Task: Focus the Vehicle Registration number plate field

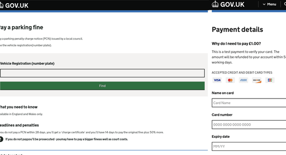Action: pos(102,73)
